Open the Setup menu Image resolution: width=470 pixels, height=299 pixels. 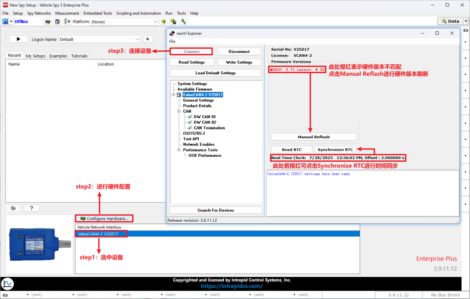pyautogui.click(x=18, y=13)
